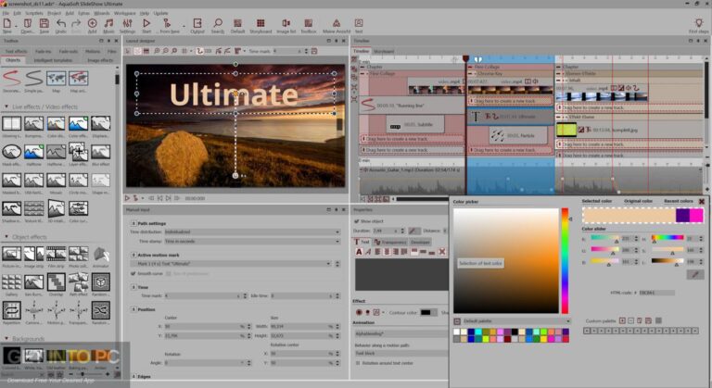The width and height of the screenshot is (712, 388).
Task: Click the Music note toolbar icon
Action: coord(109,23)
